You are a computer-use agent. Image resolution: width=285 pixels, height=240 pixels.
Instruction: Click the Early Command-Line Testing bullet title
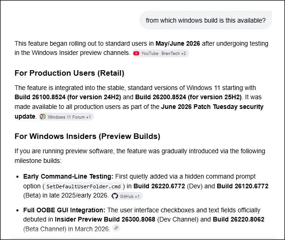coord(68,176)
